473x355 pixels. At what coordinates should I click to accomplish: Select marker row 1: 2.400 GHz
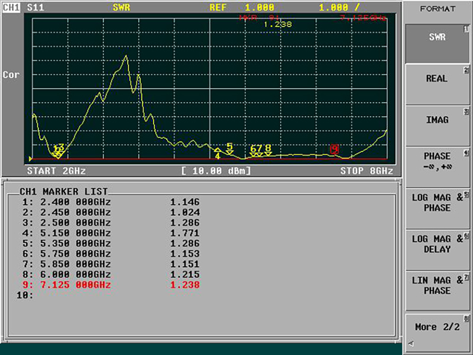pos(111,202)
